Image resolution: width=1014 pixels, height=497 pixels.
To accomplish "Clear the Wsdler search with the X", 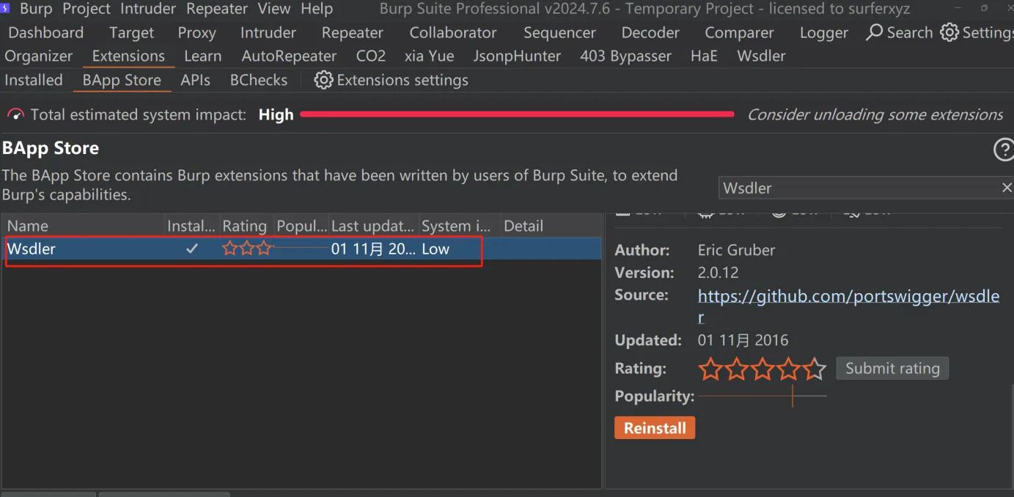I will click(x=1007, y=188).
